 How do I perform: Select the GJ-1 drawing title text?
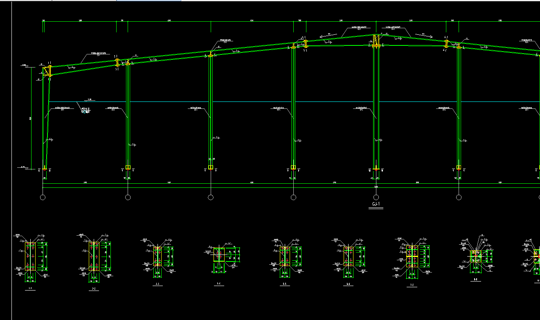(x=376, y=204)
